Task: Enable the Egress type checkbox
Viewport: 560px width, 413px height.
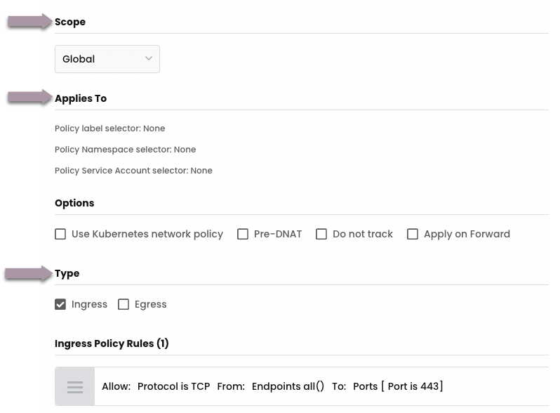Action: [x=124, y=304]
